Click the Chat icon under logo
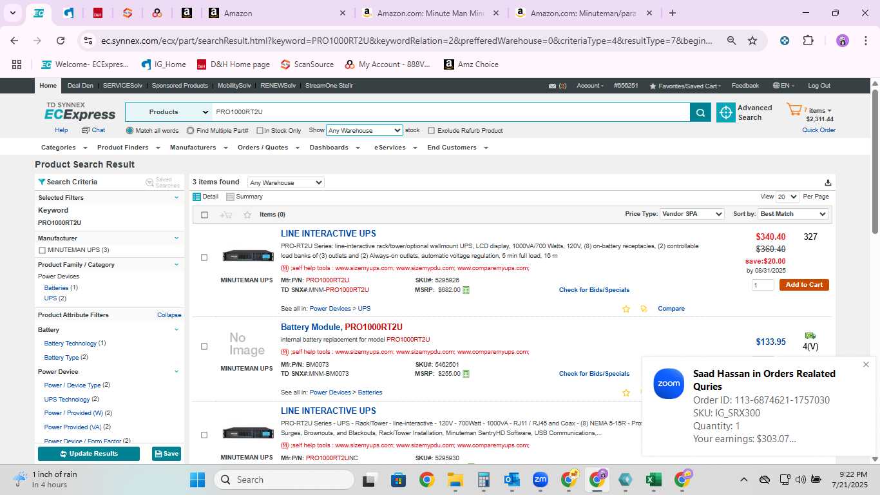 click(x=86, y=130)
